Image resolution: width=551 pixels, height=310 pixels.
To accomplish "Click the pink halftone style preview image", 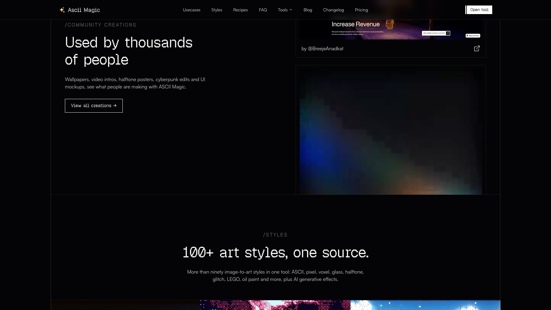I will (x=275, y=305).
